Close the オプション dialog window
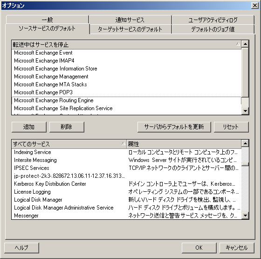Image resolution: width=261 pixels, height=259 pixels. click(255, 6)
